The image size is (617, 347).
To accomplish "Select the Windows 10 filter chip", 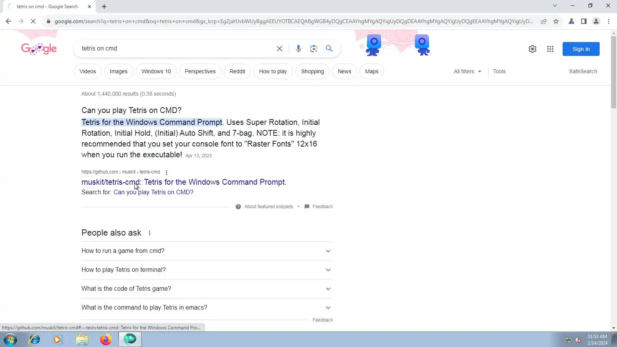I will click(156, 71).
